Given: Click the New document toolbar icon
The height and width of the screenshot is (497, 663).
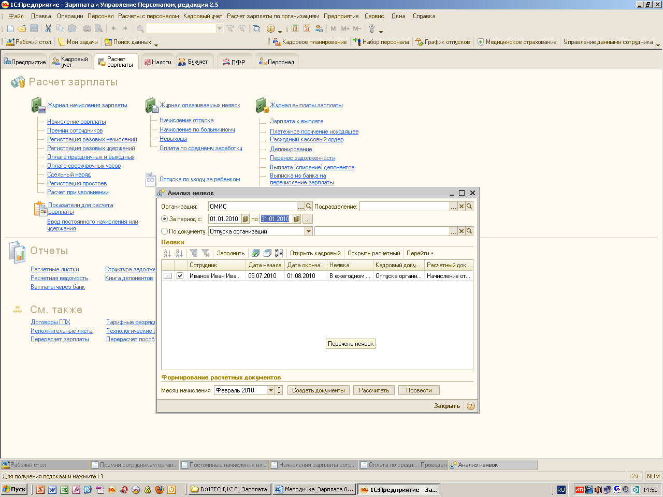Looking at the screenshot, I should (10, 28).
